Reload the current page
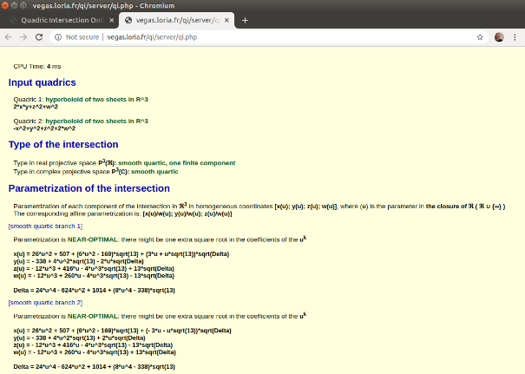The width and height of the screenshot is (525, 374). coord(39,37)
